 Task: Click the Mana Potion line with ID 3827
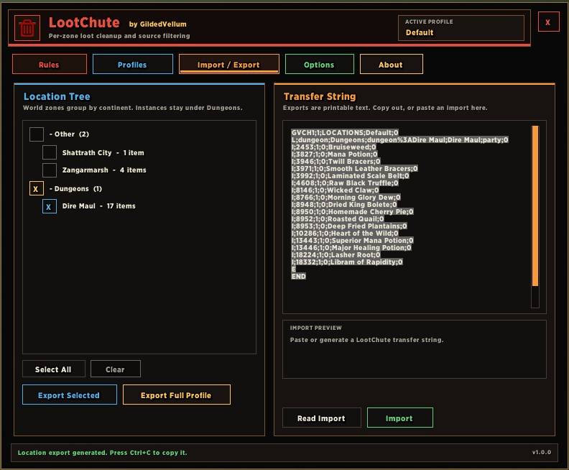pyautogui.click(x=334, y=155)
